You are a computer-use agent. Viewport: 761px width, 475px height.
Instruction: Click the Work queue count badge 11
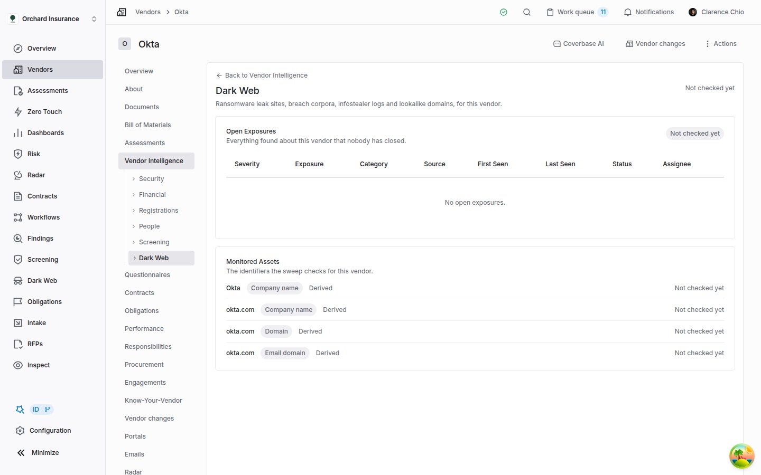tap(603, 12)
